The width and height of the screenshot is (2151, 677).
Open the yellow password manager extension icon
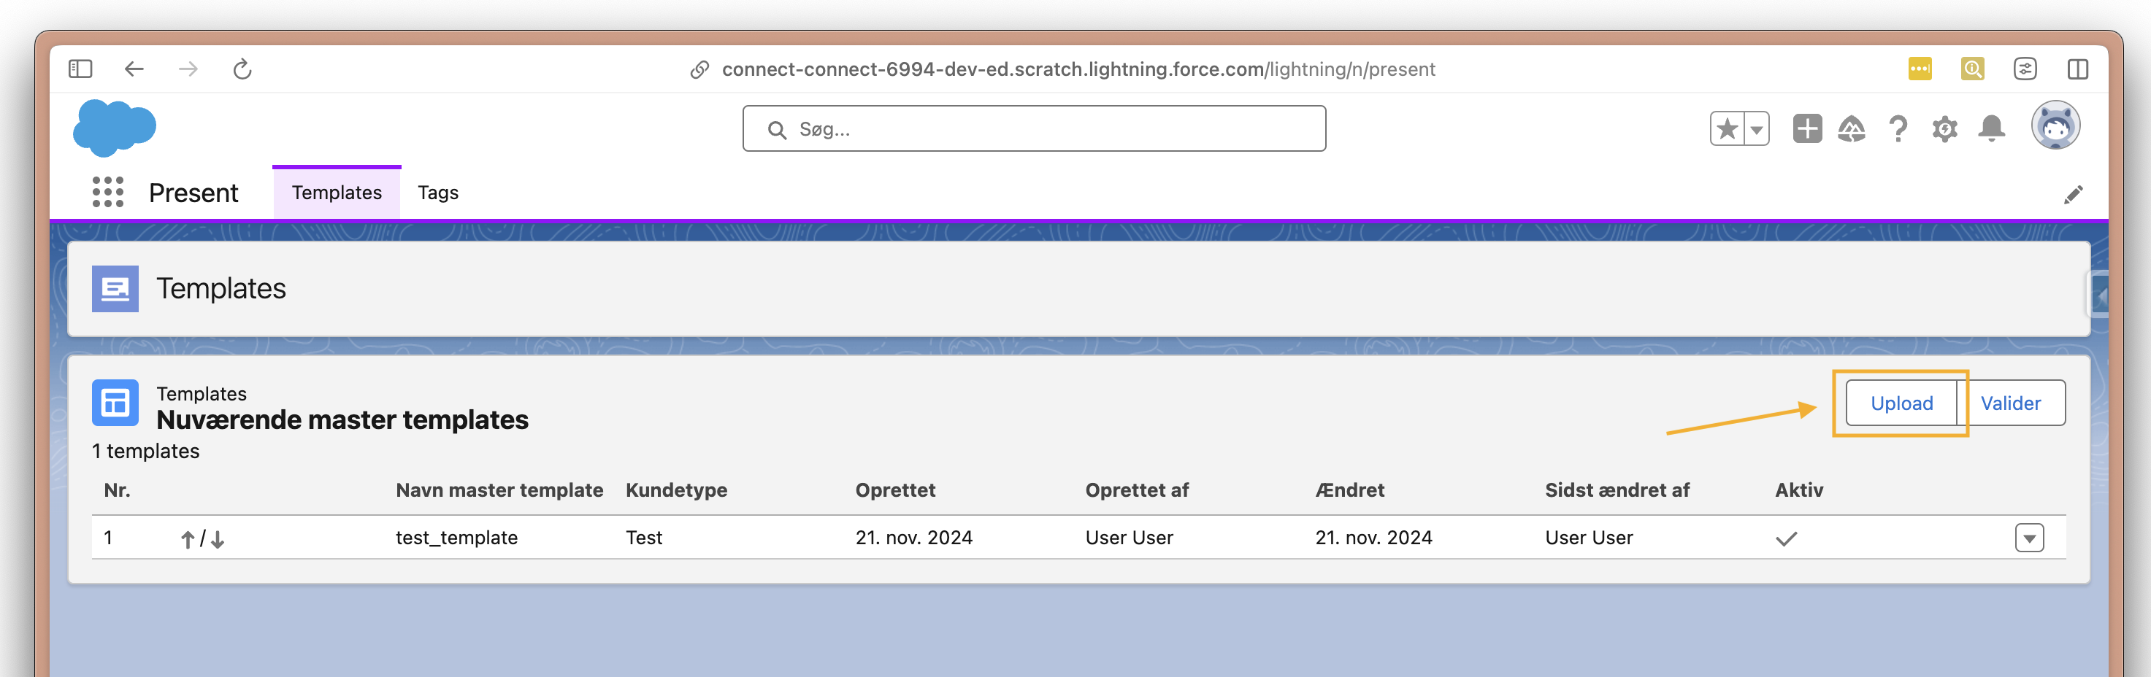point(1920,69)
